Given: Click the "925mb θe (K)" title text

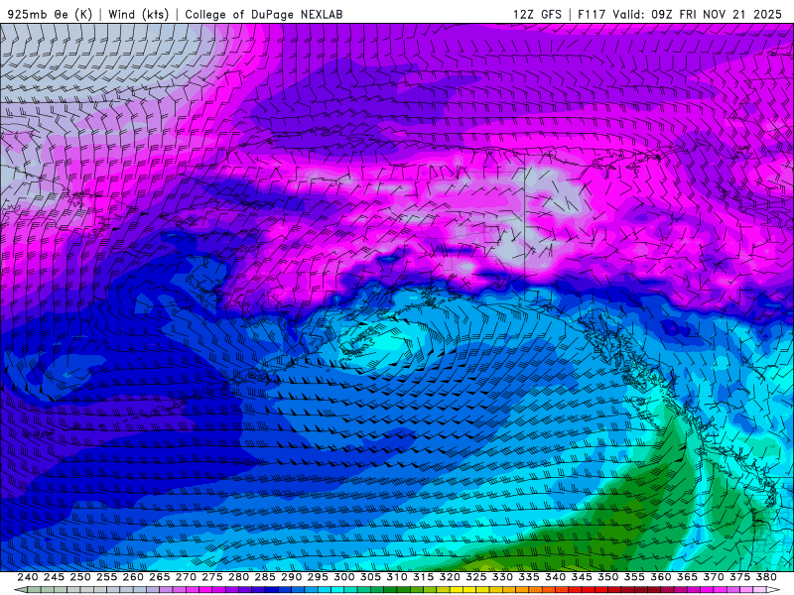Looking at the screenshot, I should [50, 14].
